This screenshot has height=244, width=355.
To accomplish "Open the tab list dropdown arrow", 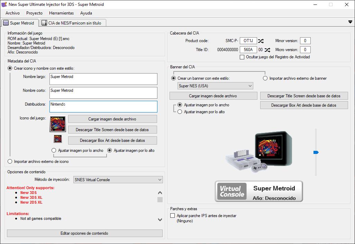I will [350, 22].
